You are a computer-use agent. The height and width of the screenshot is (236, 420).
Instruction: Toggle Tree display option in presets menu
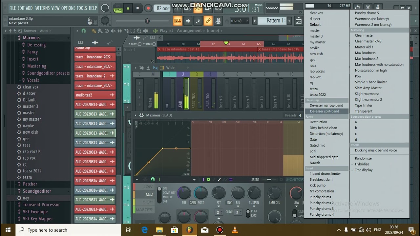(x=364, y=170)
